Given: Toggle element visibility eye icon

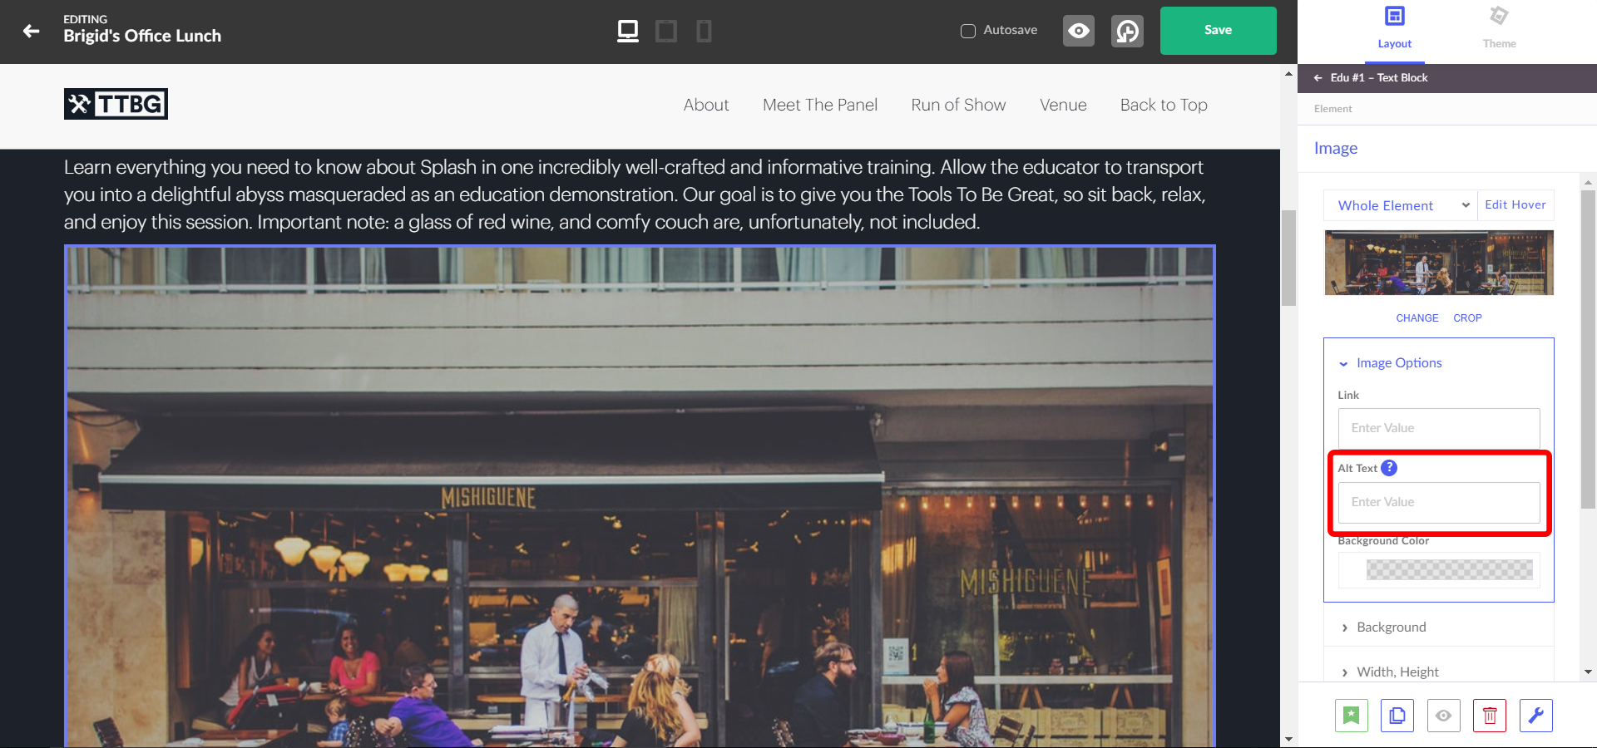Looking at the screenshot, I should (x=1444, y=716).
